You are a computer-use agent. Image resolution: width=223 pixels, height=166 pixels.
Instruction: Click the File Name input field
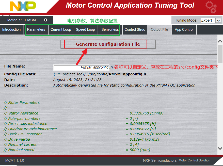[82, 67]
